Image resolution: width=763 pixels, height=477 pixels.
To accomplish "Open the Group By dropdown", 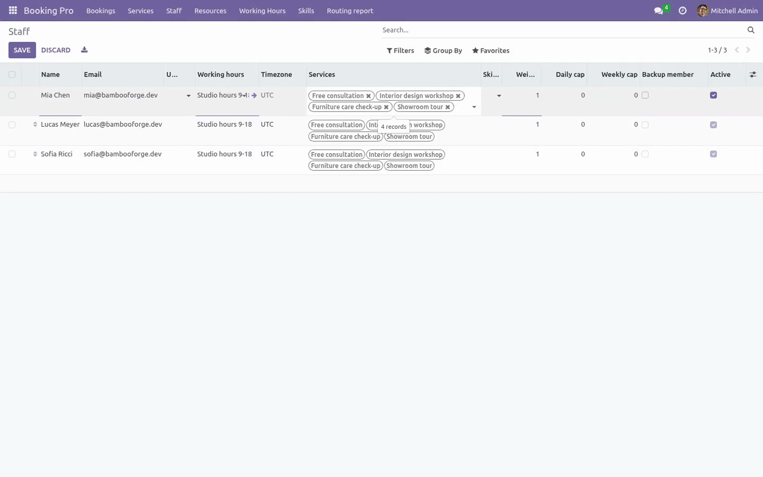I will click(443, 51).
